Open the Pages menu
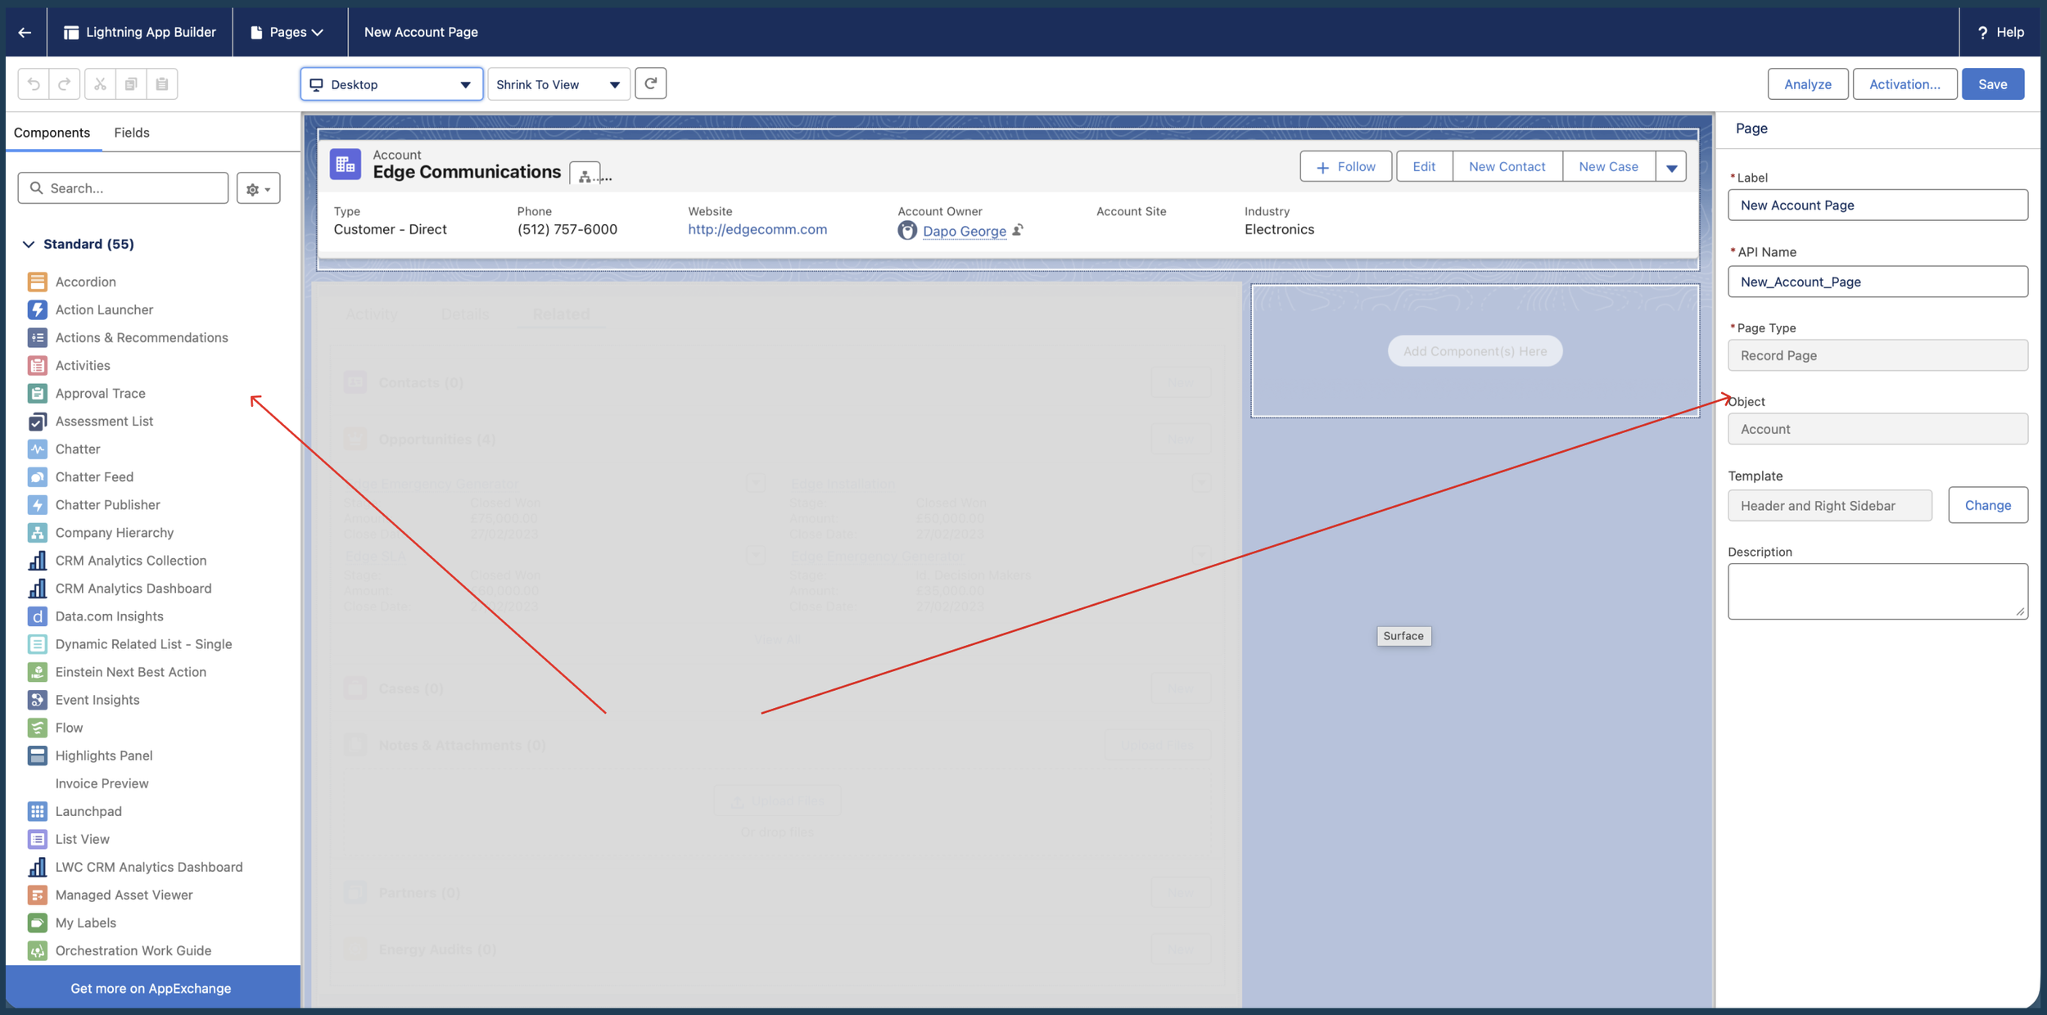Screen dimensions: 2047x1015 (287, 32)
